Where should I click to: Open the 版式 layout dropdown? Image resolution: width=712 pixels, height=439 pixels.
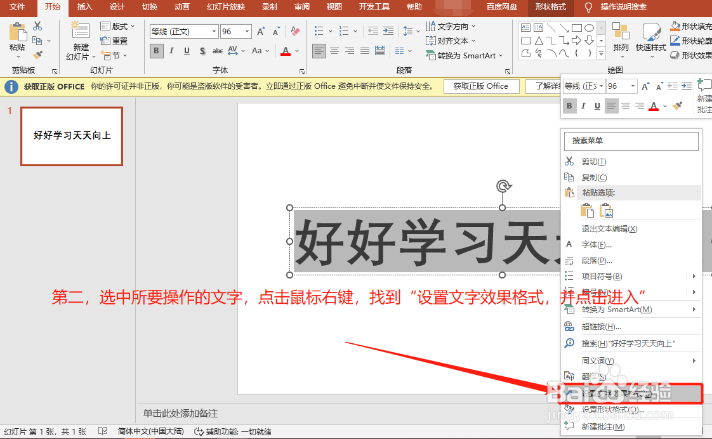[117, 27]
